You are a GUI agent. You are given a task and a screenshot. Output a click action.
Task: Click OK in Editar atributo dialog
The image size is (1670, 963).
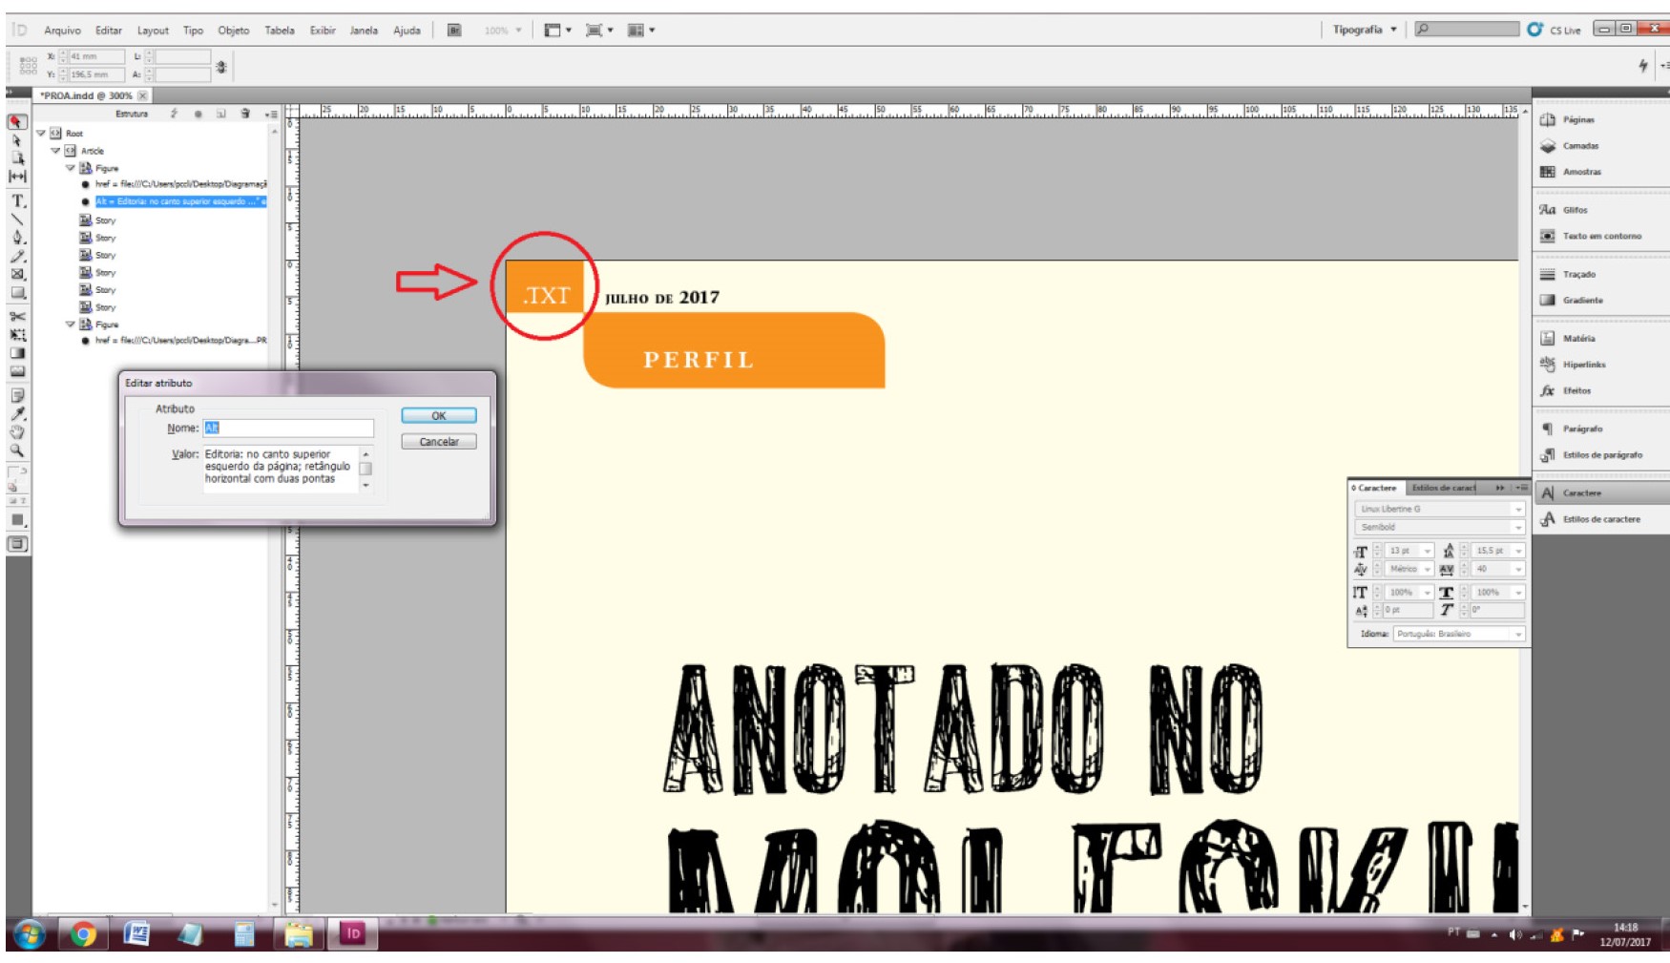pos(438,416)
